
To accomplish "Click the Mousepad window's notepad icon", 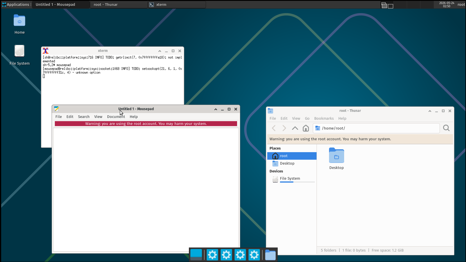I will click(x=57, y=109).
